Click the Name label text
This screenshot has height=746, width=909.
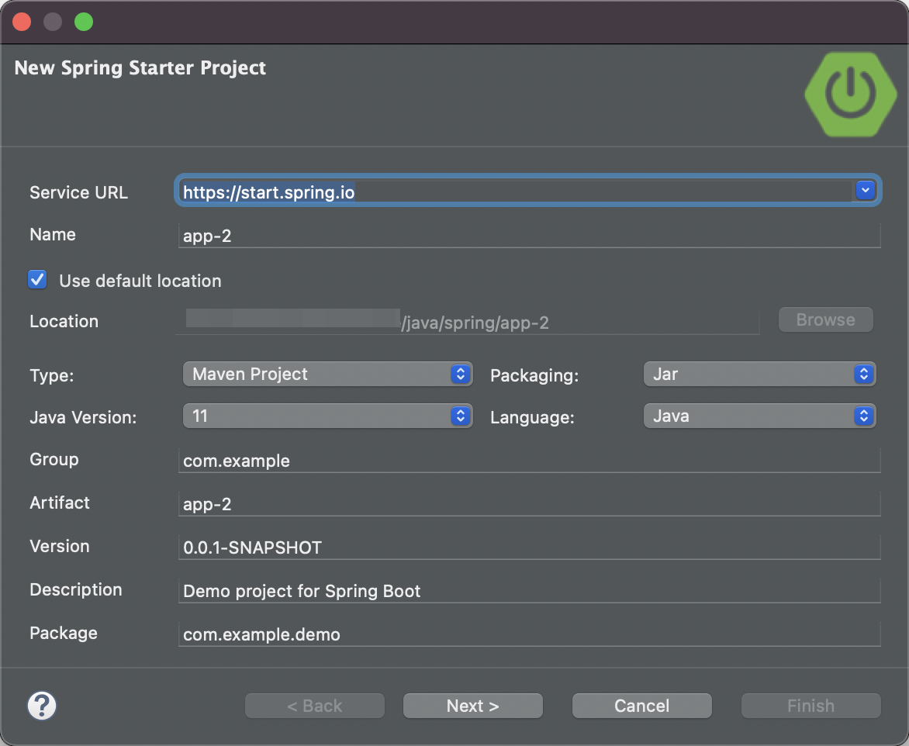pos(53,234)
